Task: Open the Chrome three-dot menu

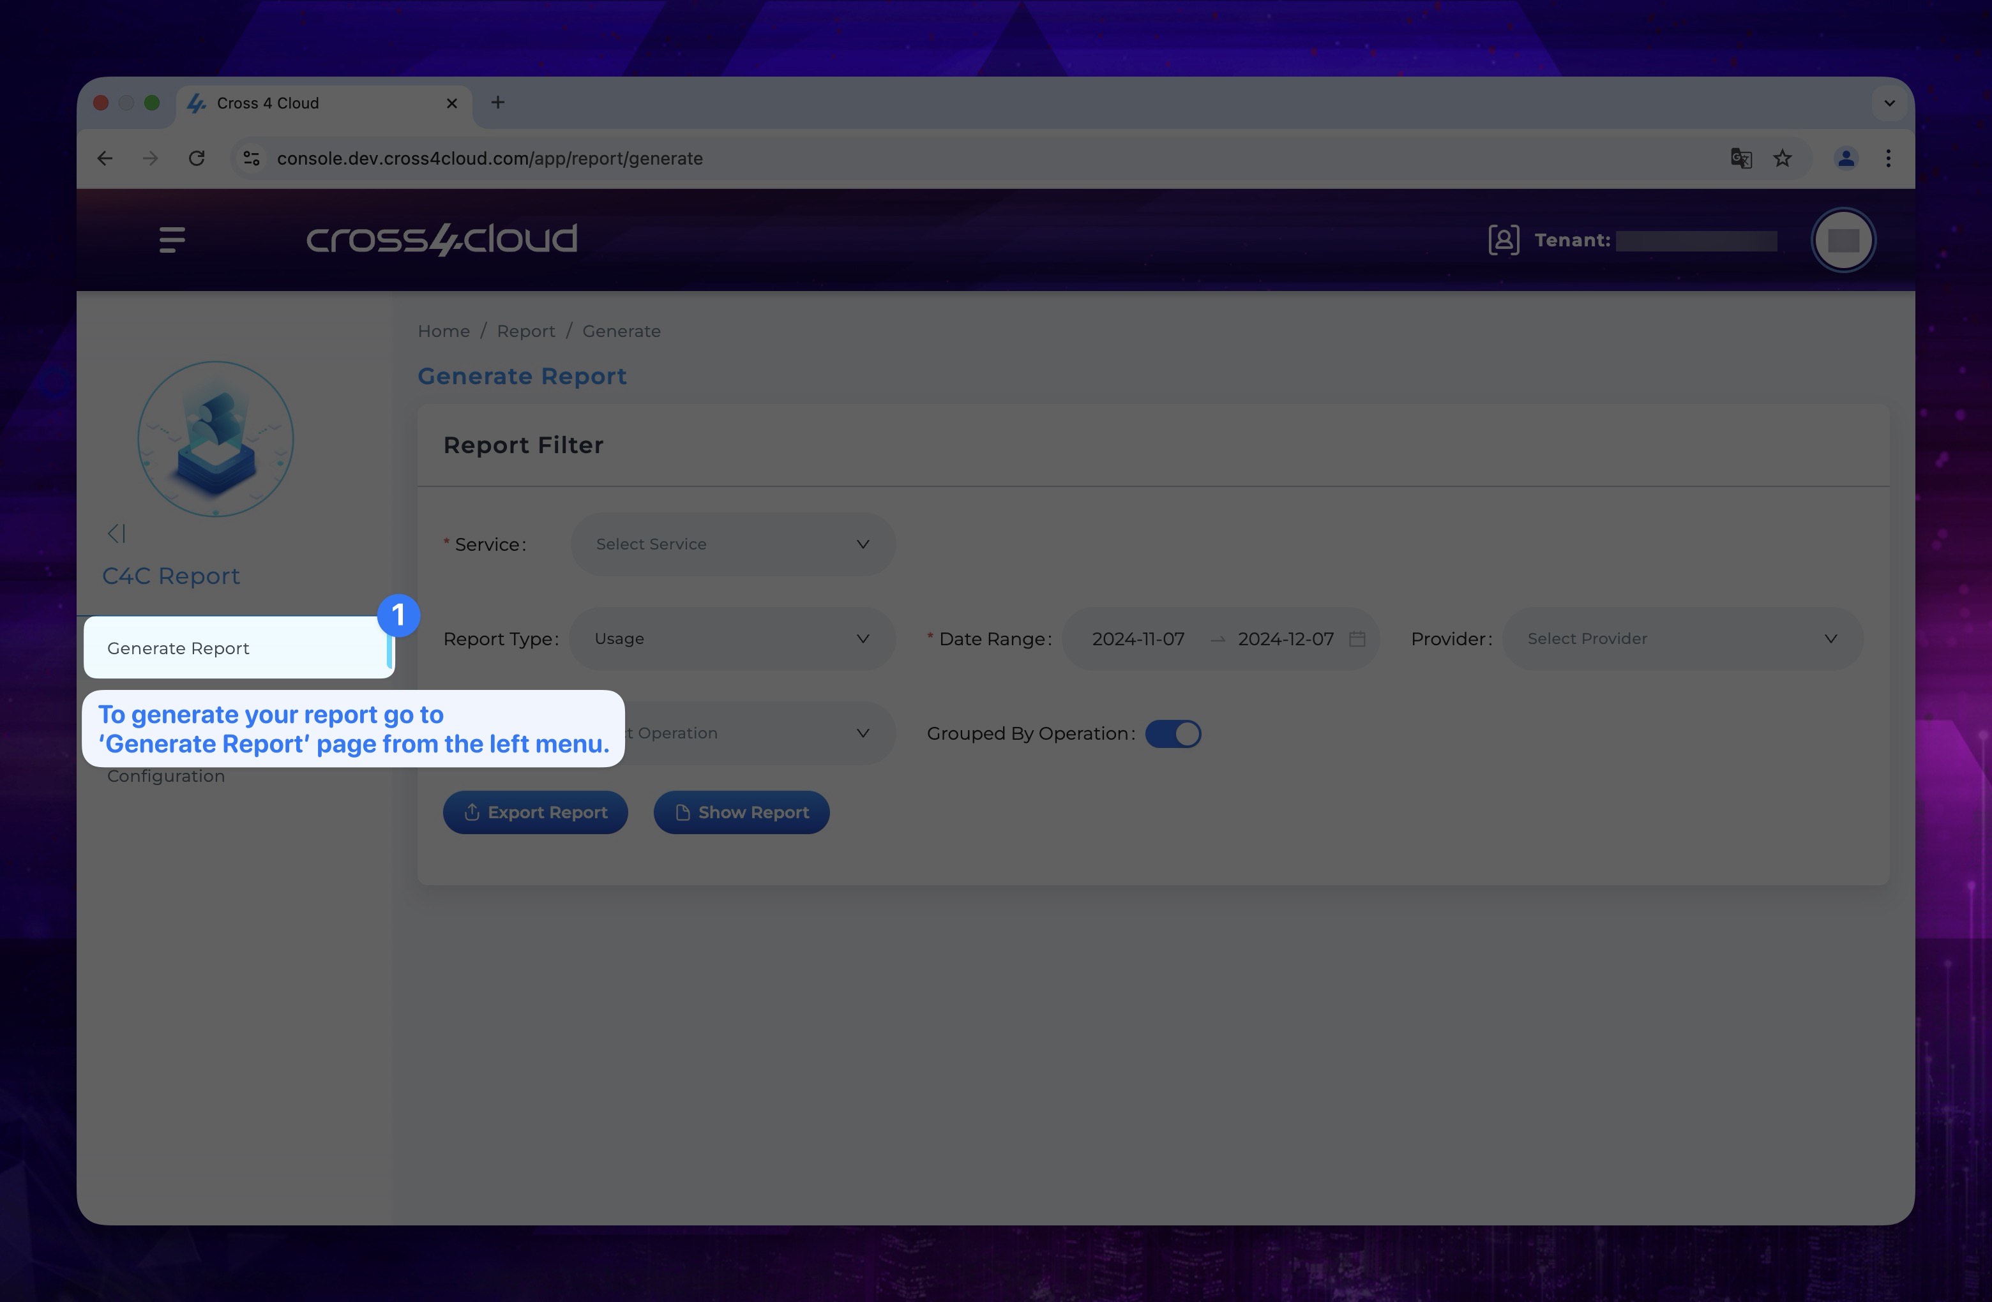Action: pyautogui.click(x=1888, y=158)
